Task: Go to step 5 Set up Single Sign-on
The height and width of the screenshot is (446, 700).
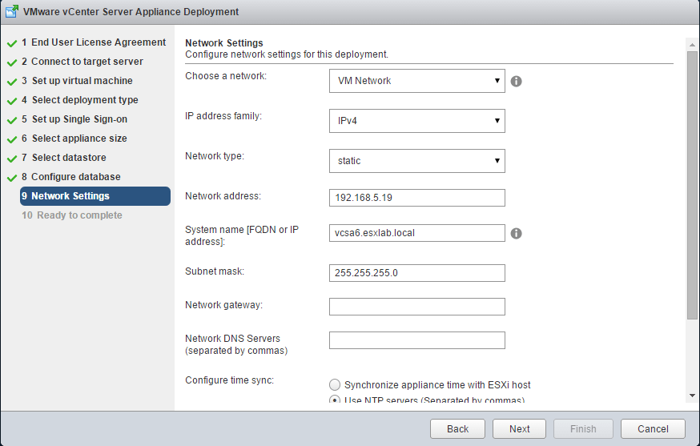Action: (x=74, y=119)
